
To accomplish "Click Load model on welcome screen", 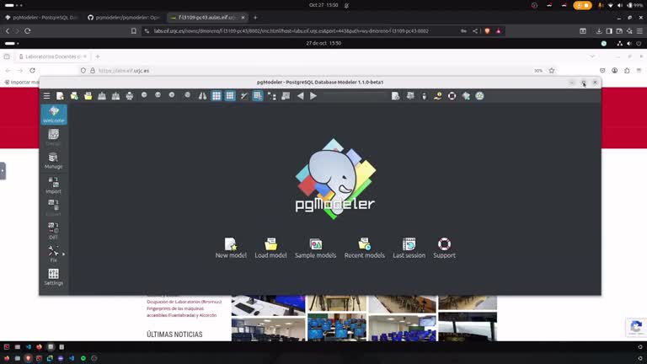I will tap(270, 248).
